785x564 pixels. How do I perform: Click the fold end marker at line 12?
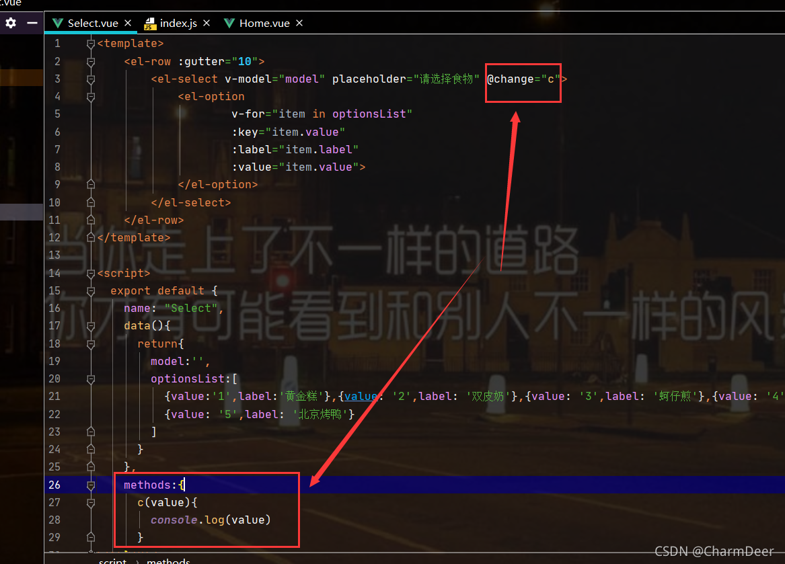tap(91, 237)
